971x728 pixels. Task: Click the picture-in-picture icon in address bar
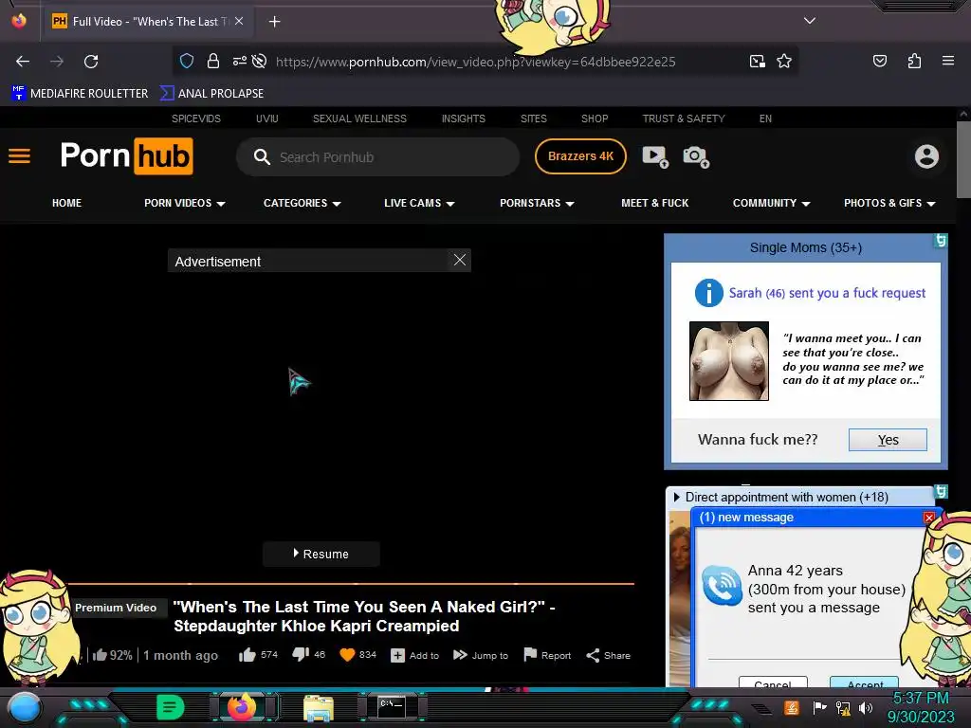758,61
